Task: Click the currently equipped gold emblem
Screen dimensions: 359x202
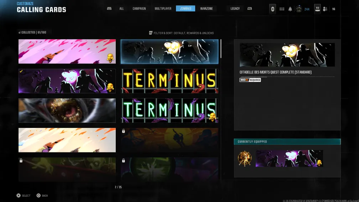Action: [x=245, y=158]
